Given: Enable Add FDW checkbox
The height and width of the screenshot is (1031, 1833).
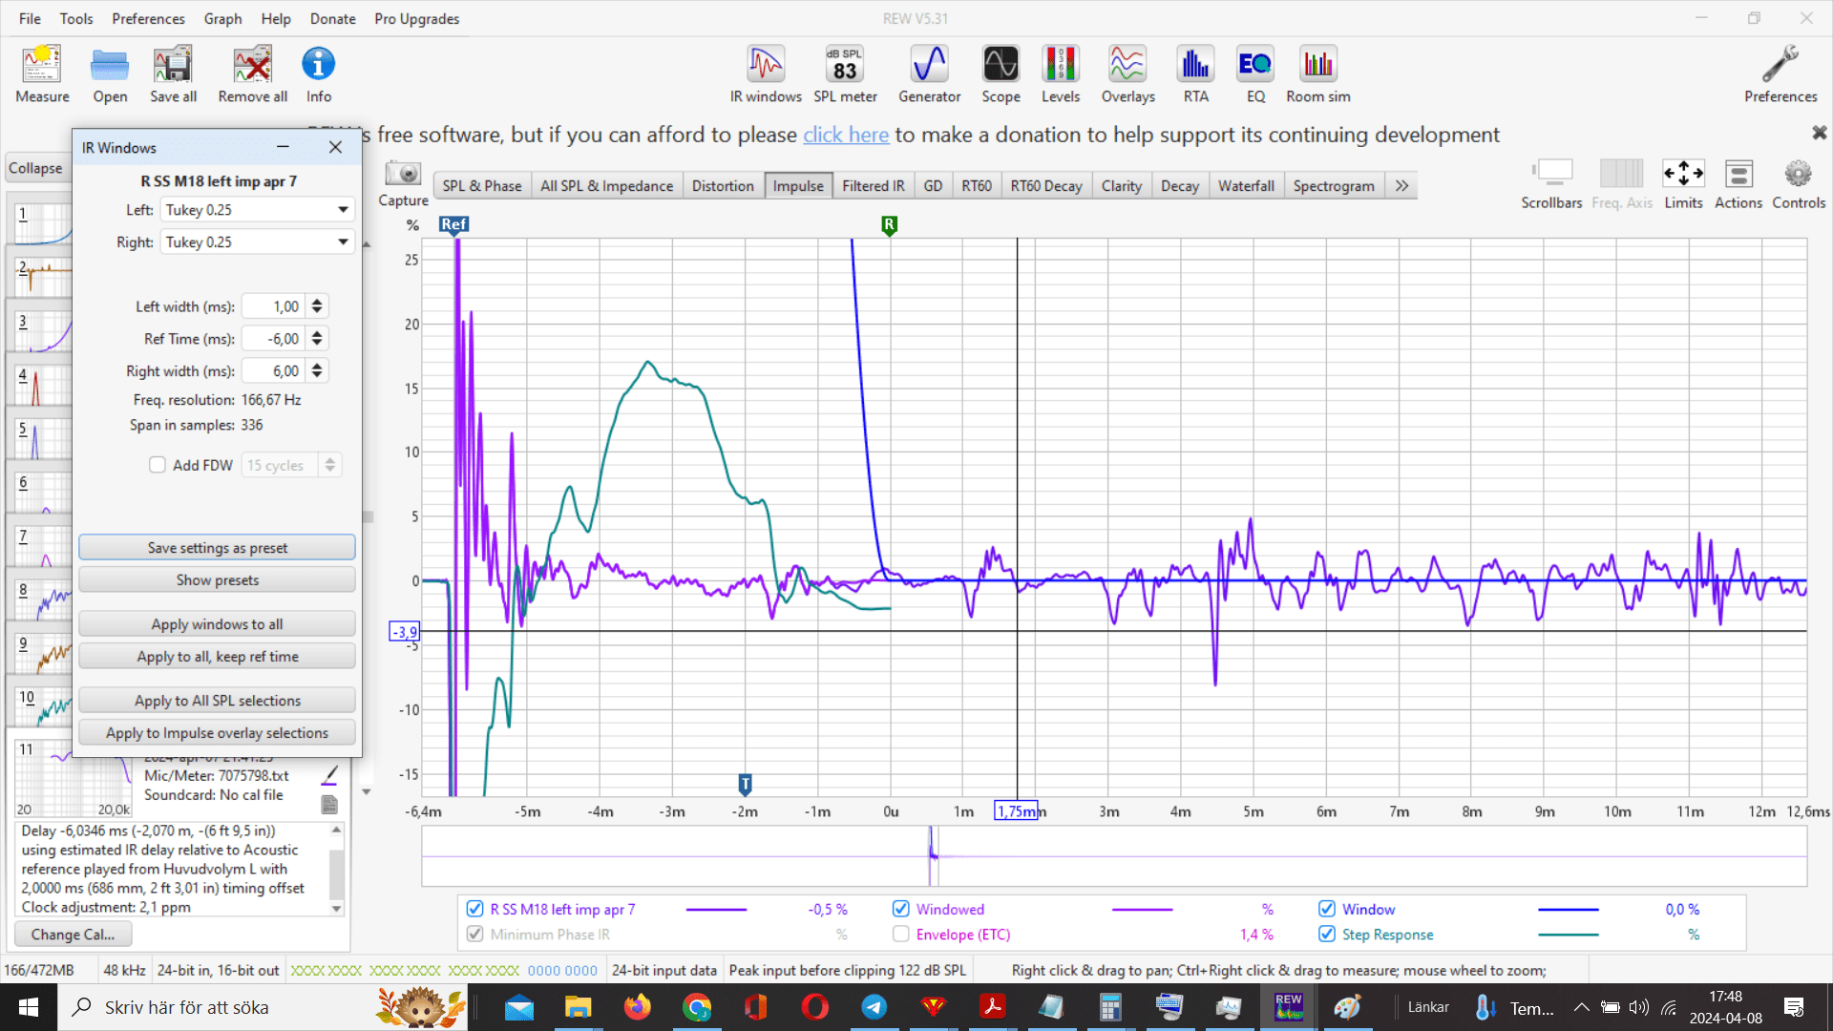Looking at the screenshot, I should [x=158, y=465].
